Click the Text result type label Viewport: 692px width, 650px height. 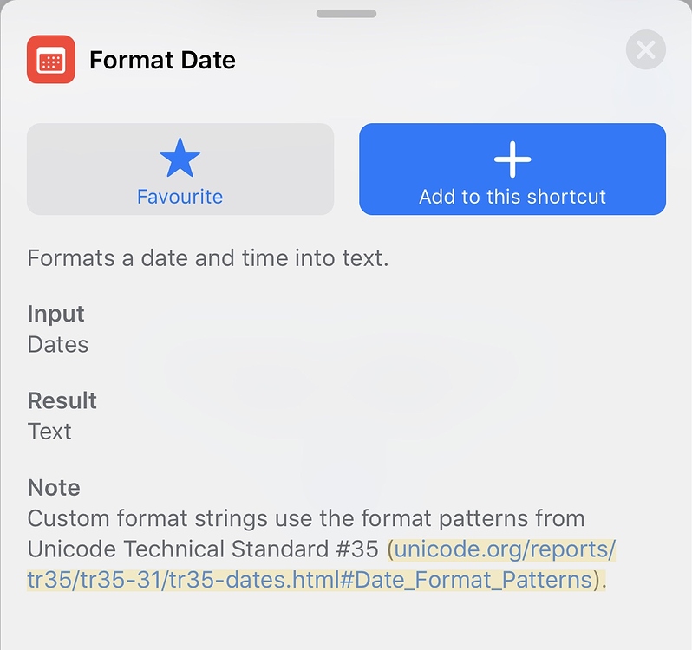click(x=49, y=432)
